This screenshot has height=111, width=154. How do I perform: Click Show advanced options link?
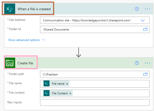tap(24, 40)
